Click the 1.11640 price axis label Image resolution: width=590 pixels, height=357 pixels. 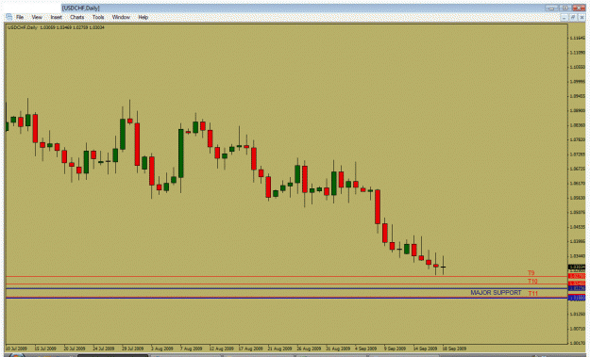[578, 38]
